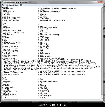Click the 'Color primaries' label
This screenshot has height=107, width=105.
click(8, 71)
